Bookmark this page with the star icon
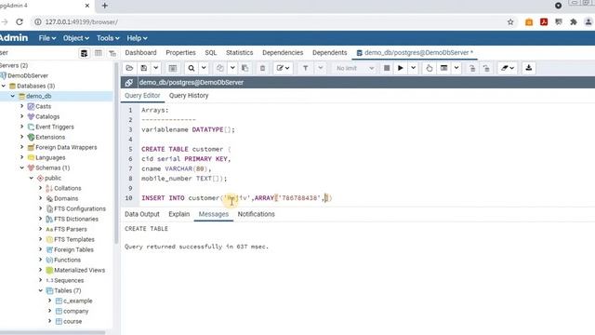 510,22
